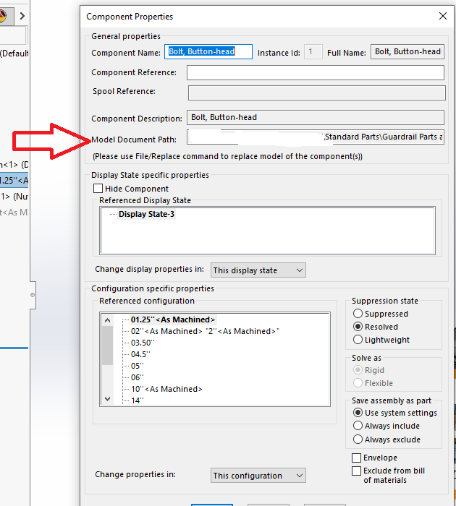Select the 03.50'' configuration
The image size is (456, 506).
click(x=143, y=343)
